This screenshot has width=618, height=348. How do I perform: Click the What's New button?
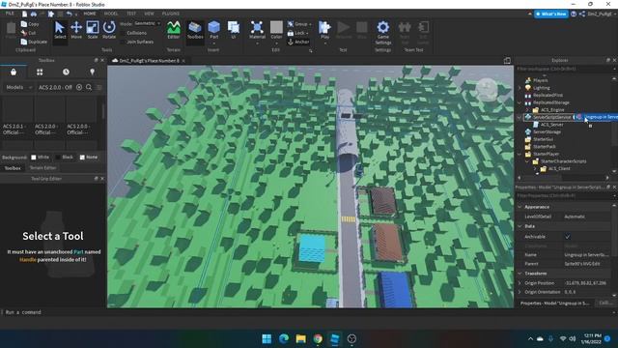pyautogui.click(x=551, y=14)
